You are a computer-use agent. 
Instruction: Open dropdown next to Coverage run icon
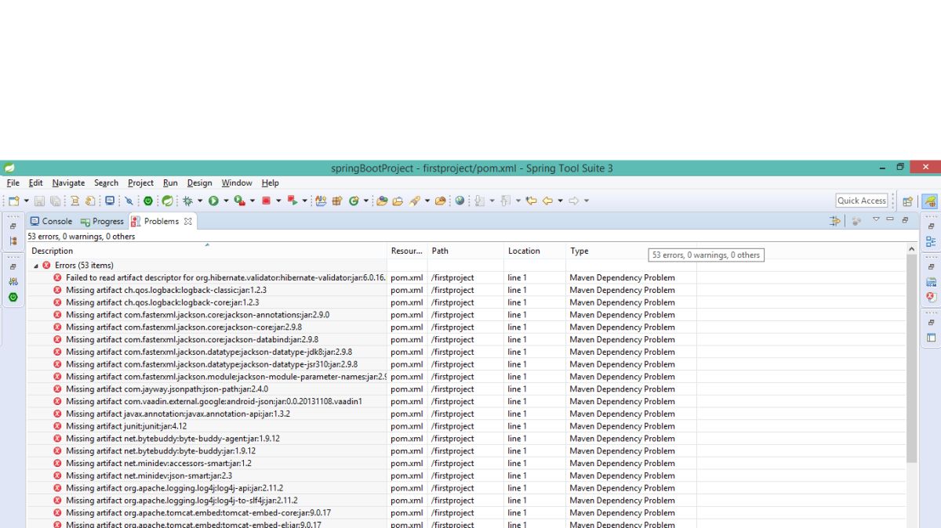(x=253, y=201)
